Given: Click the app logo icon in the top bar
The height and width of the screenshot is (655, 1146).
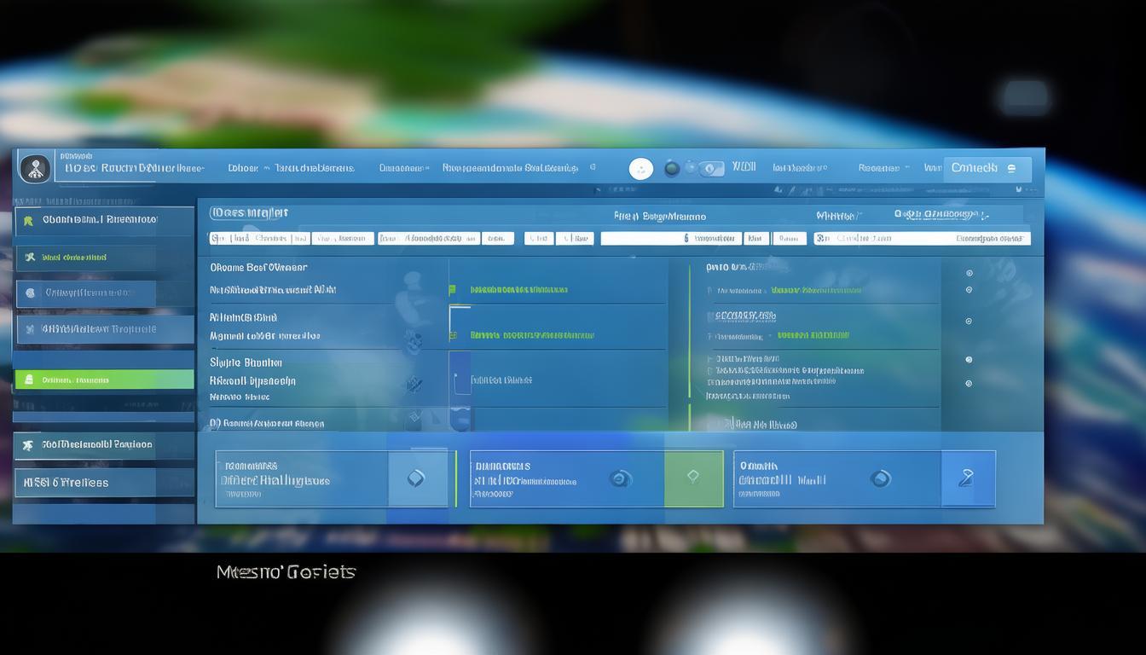Looking at the screenshot, I should [x=35, y=168].
